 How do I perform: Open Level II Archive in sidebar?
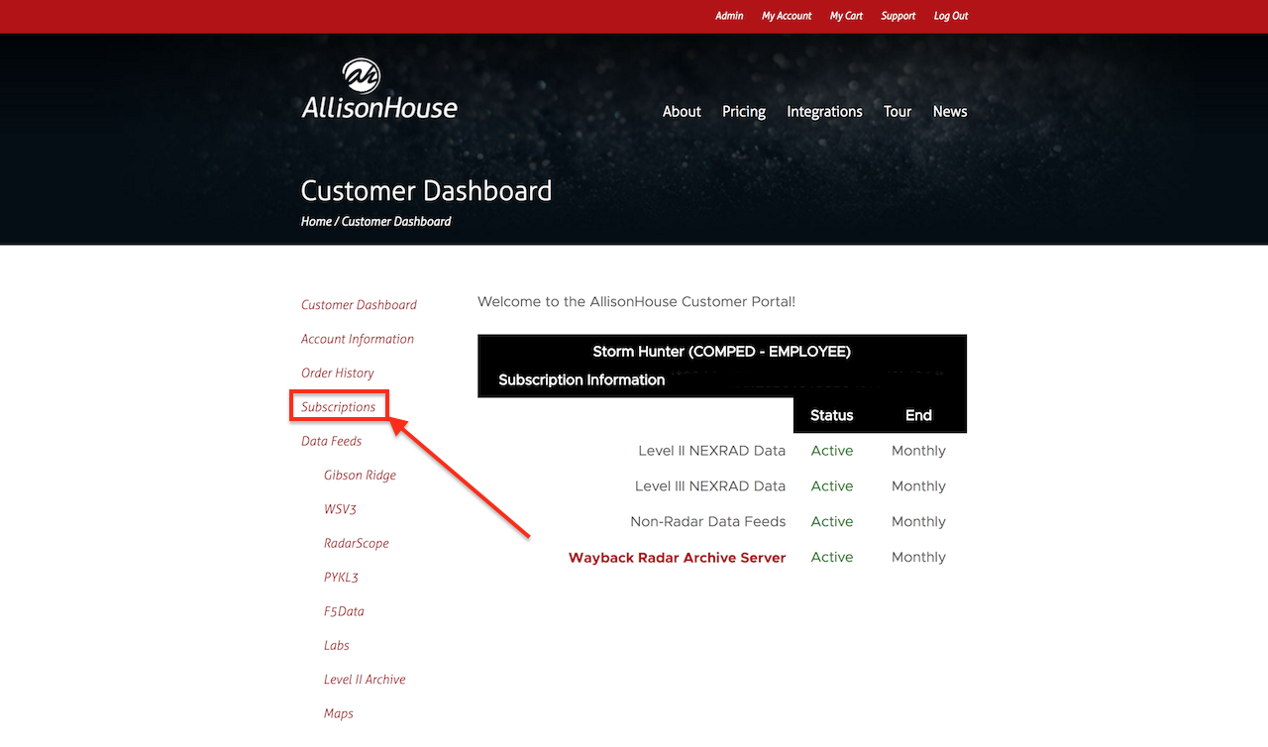pyautogui.click(x=365, y=680)
